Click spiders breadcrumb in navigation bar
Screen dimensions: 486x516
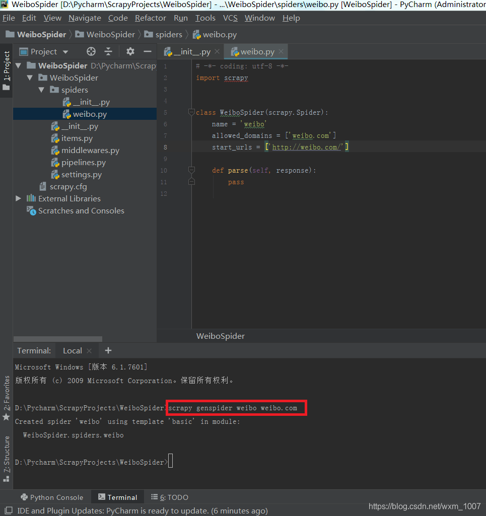(x=163, y=35)
